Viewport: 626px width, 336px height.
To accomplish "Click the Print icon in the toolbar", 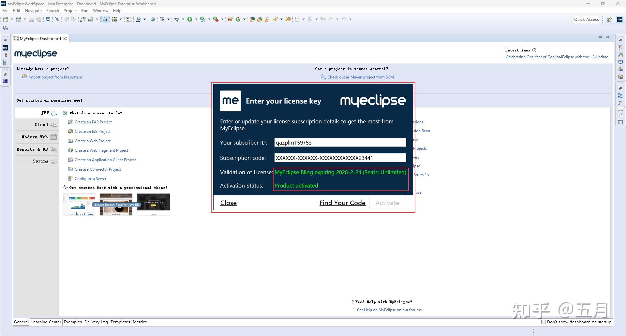I will coord(48,19).
